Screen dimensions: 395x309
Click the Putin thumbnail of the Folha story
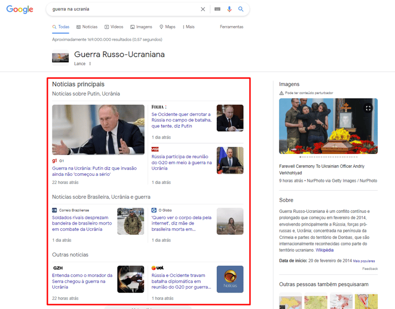(230, 118)
